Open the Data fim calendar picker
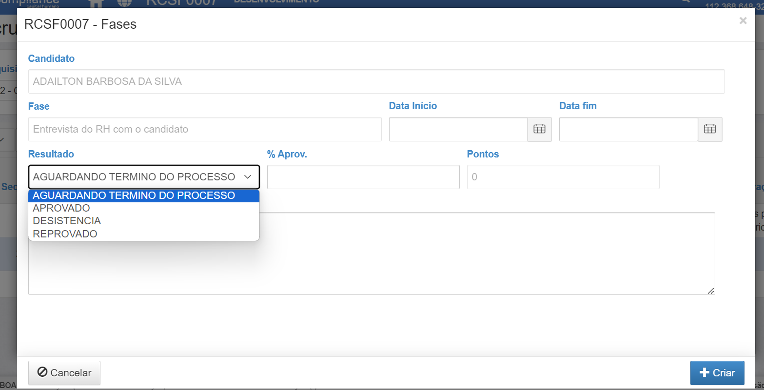This screenshot has height=390, width=764. tap(710, 129)
